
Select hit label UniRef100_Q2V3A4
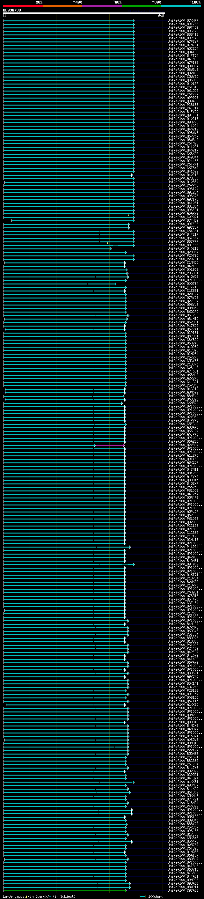pos(183,445)
